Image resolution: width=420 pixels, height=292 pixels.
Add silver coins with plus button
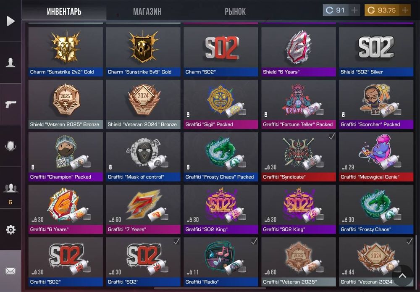click(354, 10)
